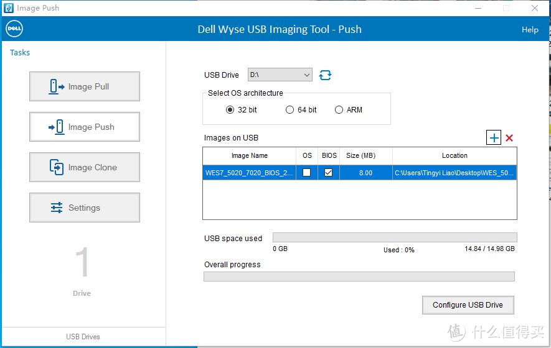The image size is (551, 348).
Task: Remove selected image with red X
Action: pyautogui.click(x=509, y=138)
